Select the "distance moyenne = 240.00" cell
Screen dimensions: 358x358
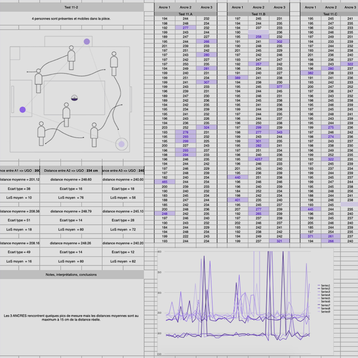(x=123, y=179)
